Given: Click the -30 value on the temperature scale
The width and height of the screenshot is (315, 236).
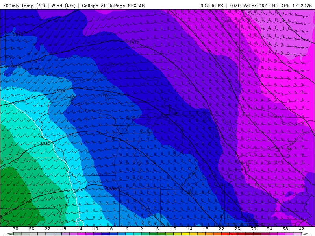Looking at the screenshot, I should click(x=14, y=229).
